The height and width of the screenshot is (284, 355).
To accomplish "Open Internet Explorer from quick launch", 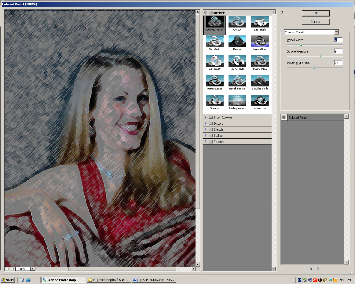I will pos(28,280).
